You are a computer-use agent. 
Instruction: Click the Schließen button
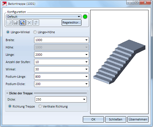pyautogui.click(x=116, y=119)
